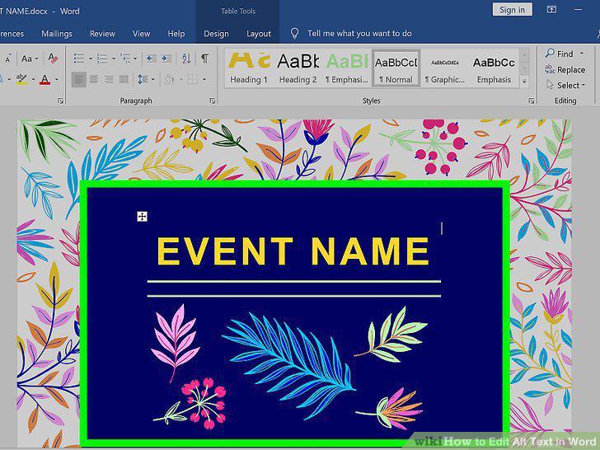
Task: Open the Font dialog launcher
Action: pos(60,101)
